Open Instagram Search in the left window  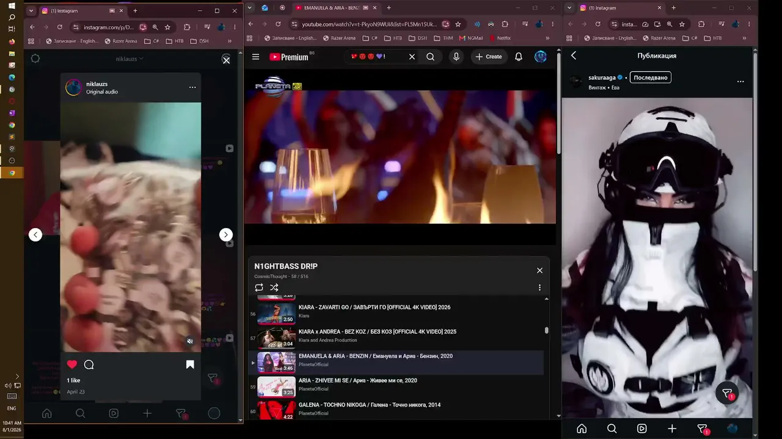(80, 413)
